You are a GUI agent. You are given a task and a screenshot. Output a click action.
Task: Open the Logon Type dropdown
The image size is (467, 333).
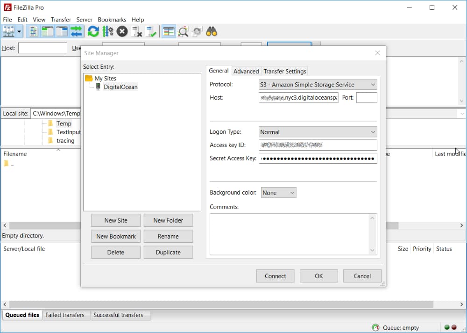click(x=318, y=132)
